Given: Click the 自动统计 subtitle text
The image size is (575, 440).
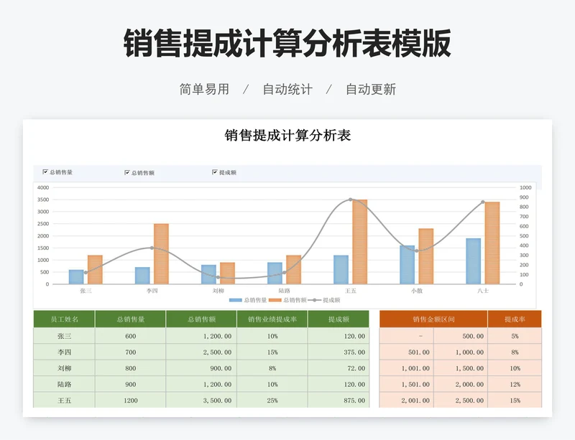Looking at the screenshot, I should point(287,89).
